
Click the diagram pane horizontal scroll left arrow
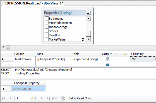pyautogui.click(x=3, y=47)
